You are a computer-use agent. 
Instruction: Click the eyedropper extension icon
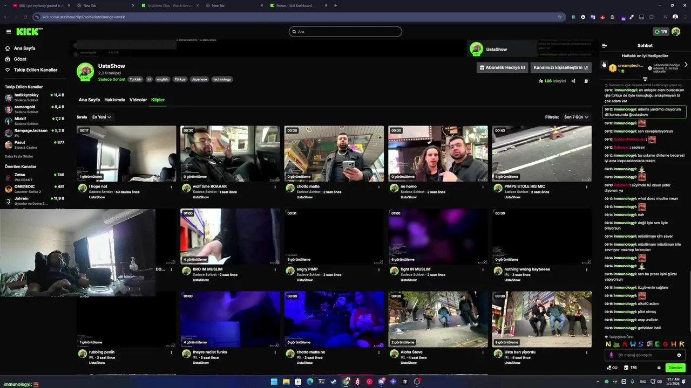632,17
